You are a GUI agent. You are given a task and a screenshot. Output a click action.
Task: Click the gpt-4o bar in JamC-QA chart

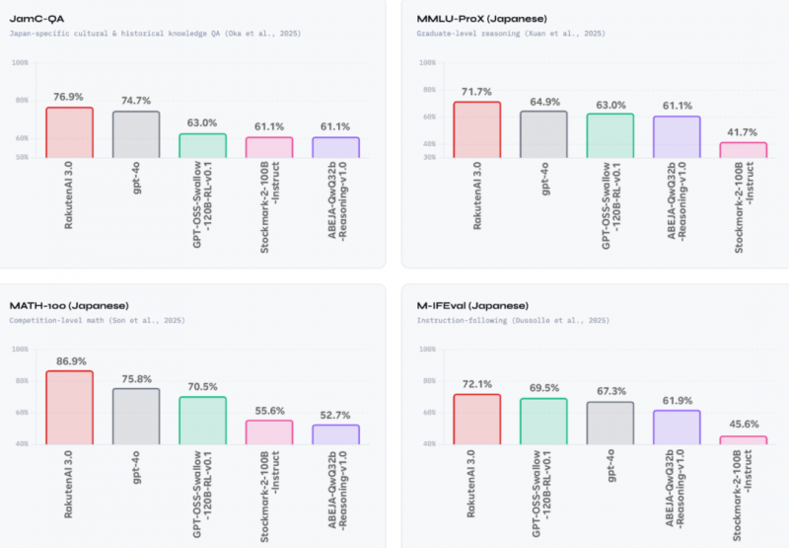click(136, 134)
